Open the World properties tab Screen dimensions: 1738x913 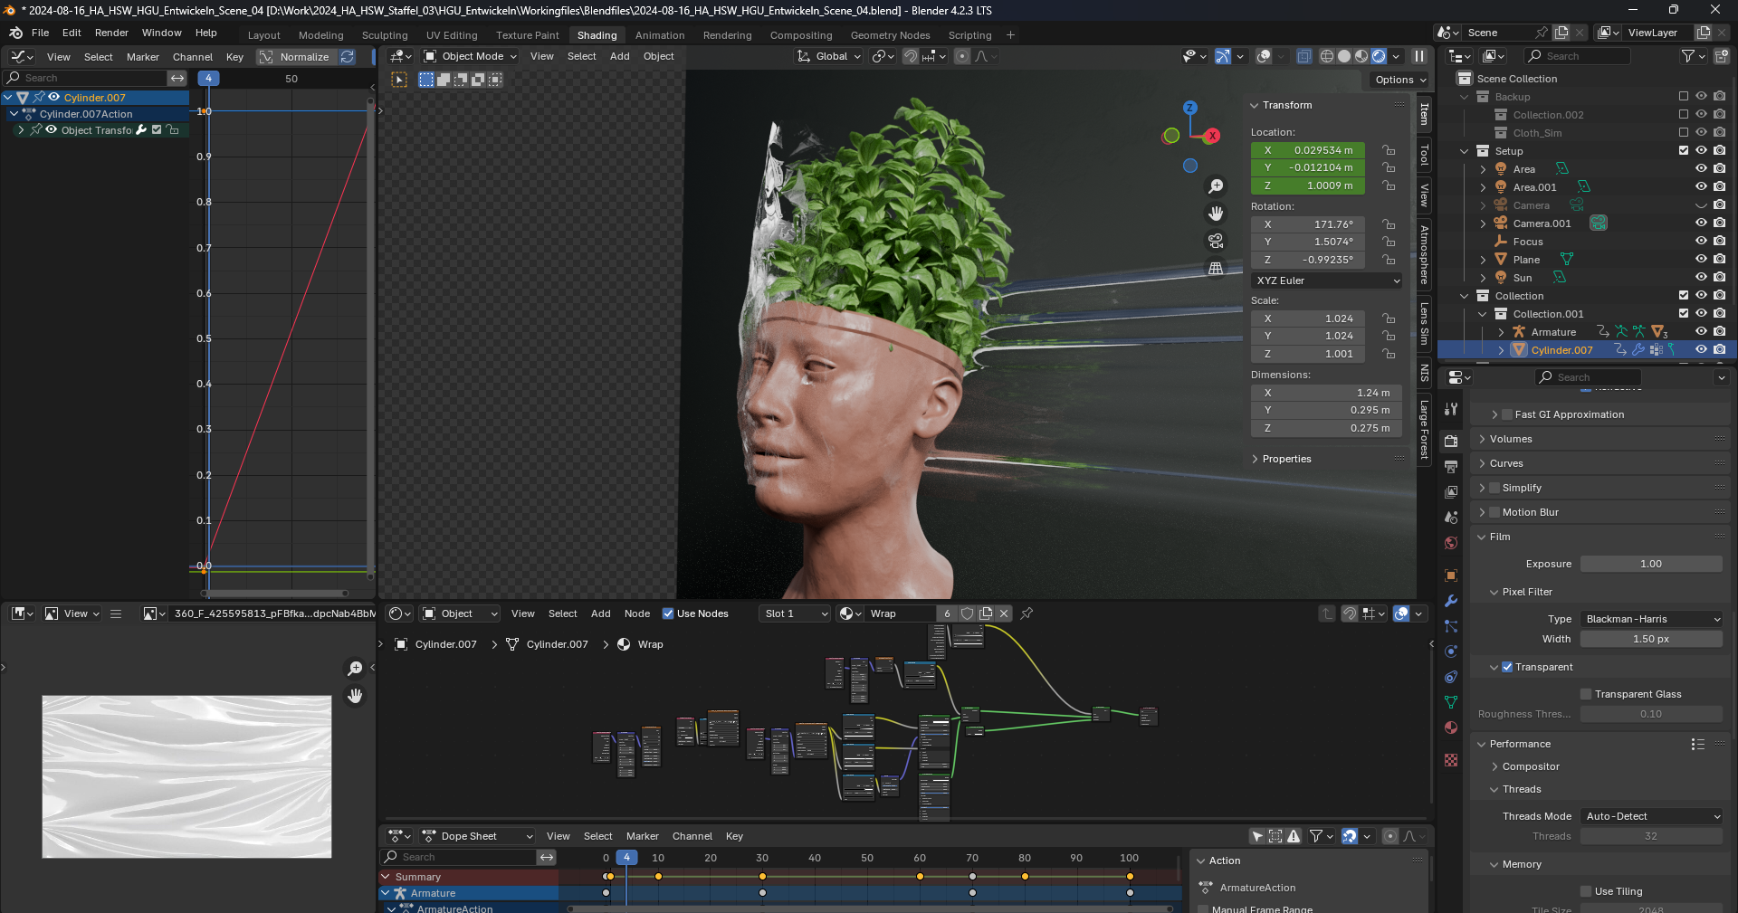(x=1451, y=543)
